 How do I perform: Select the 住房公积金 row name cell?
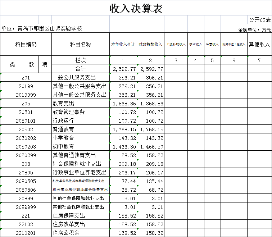point(81,233)
